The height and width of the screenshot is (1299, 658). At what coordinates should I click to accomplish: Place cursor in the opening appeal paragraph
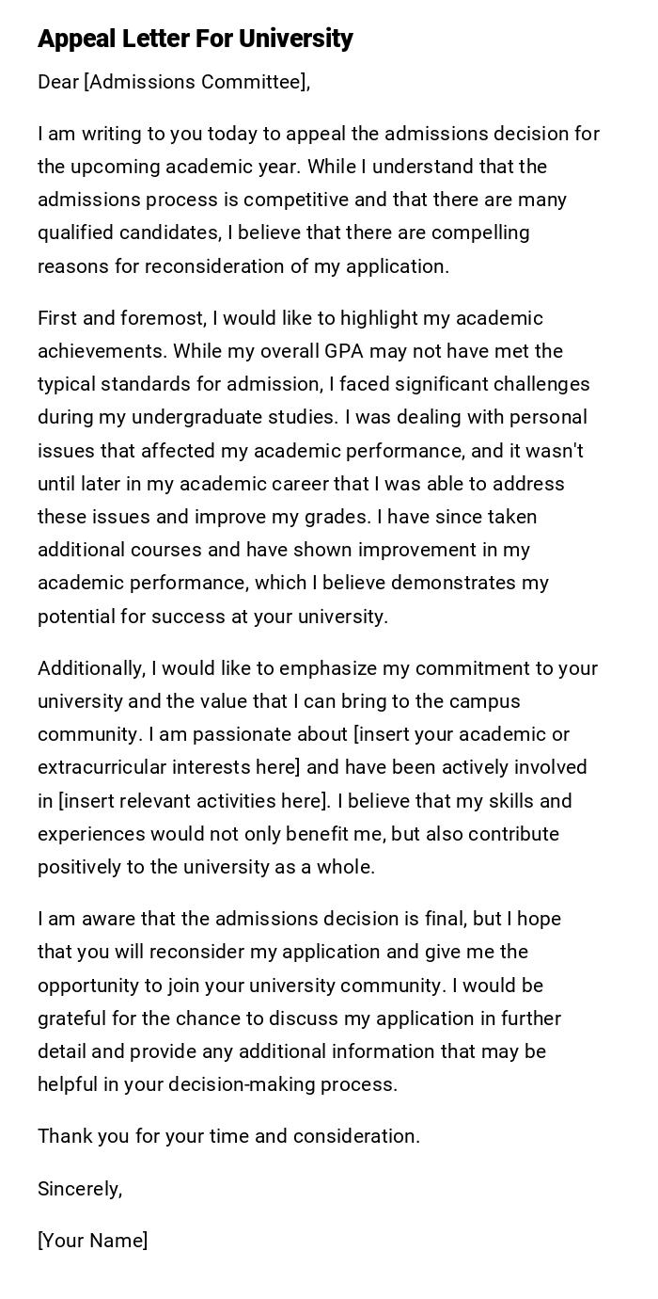point(318,200)
